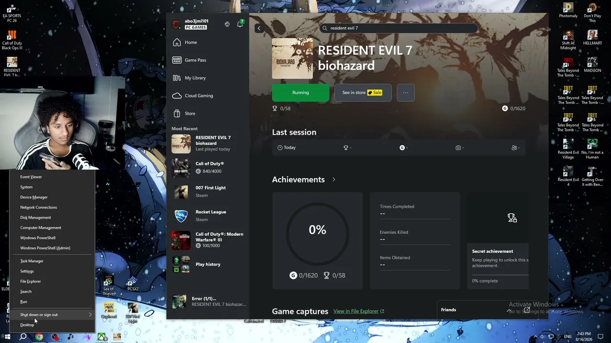Open HELLMART desktop shortcut
The height and width of the screenshot is (343, 611).
(592, 38)
